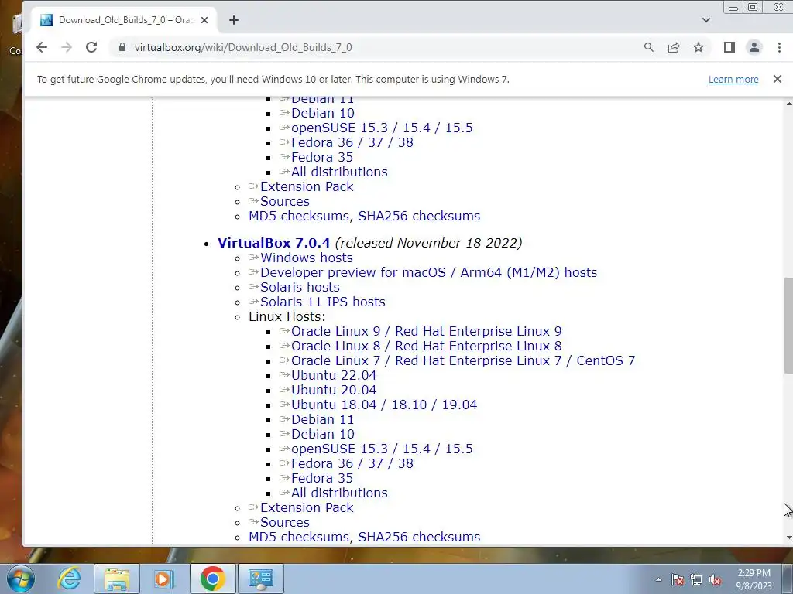Image resolution: width=793 pixels, height=594 pixels.
Task: Open VirtualBox 7.0.4 heading link
Action: 273,243
